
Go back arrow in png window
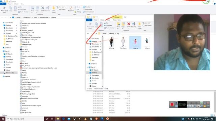click(88, 34)
